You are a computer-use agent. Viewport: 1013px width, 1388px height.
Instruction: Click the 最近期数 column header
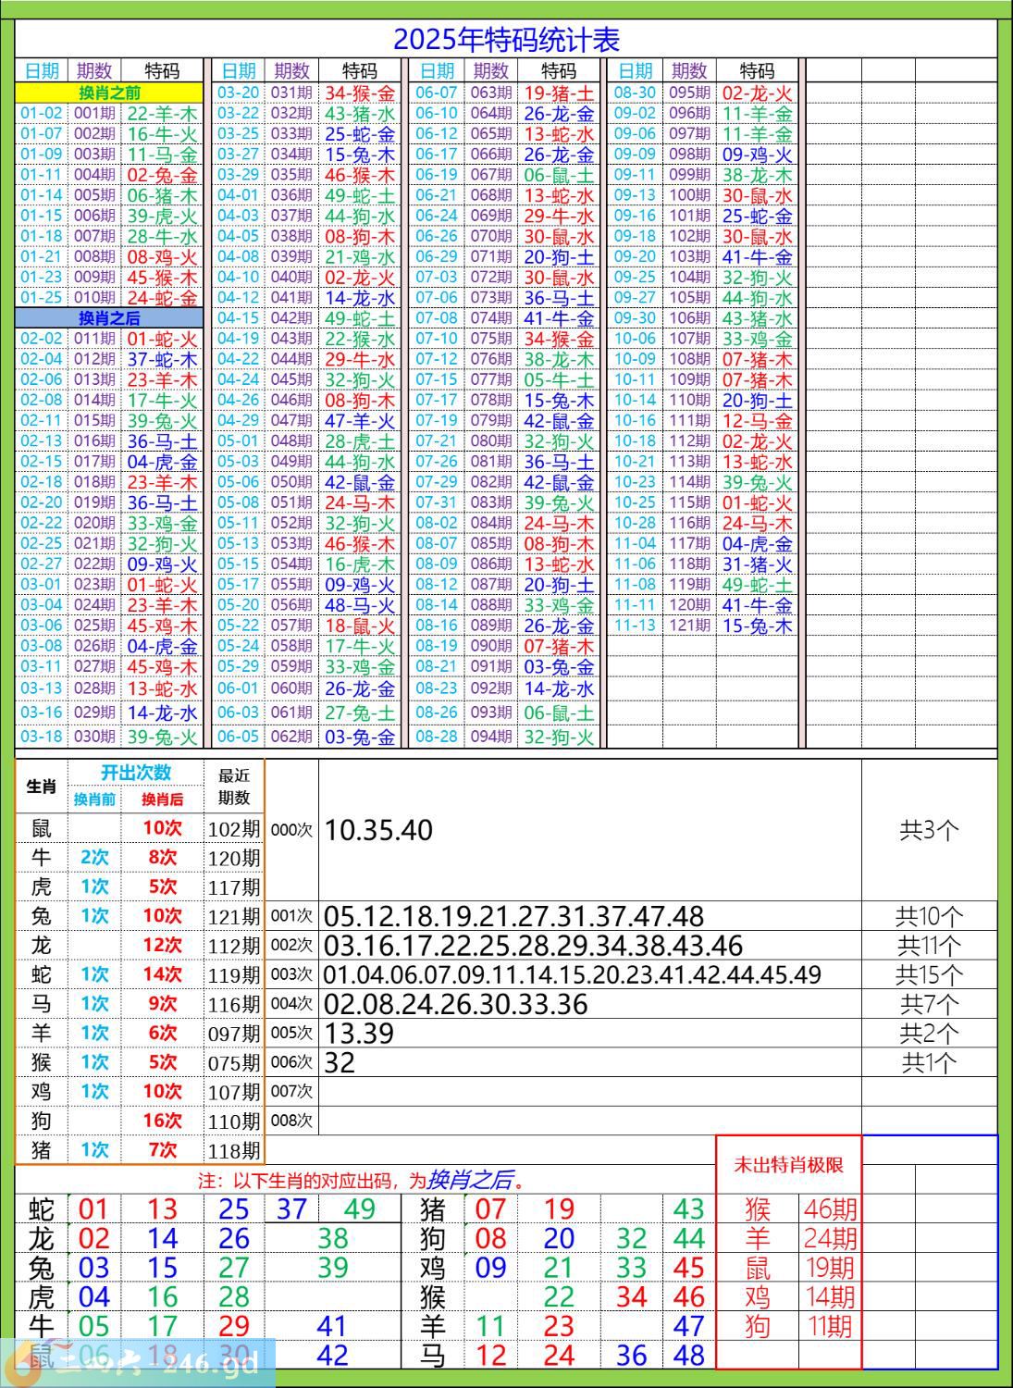[x=234, y=787]
